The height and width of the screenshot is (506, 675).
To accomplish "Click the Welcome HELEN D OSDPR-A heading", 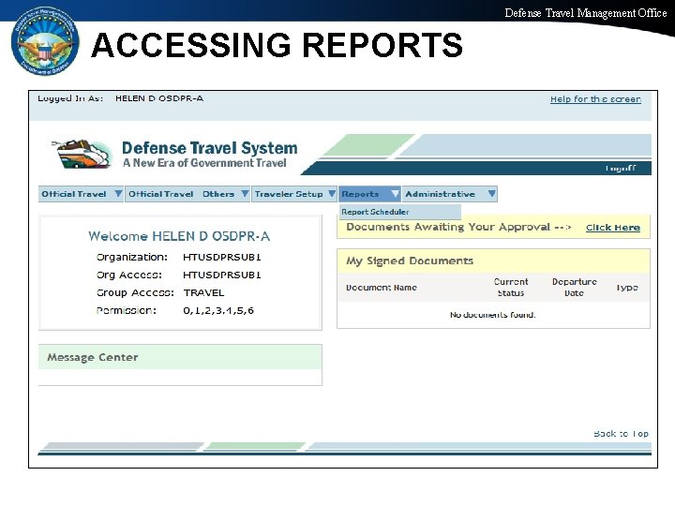I will pos(179,236).
